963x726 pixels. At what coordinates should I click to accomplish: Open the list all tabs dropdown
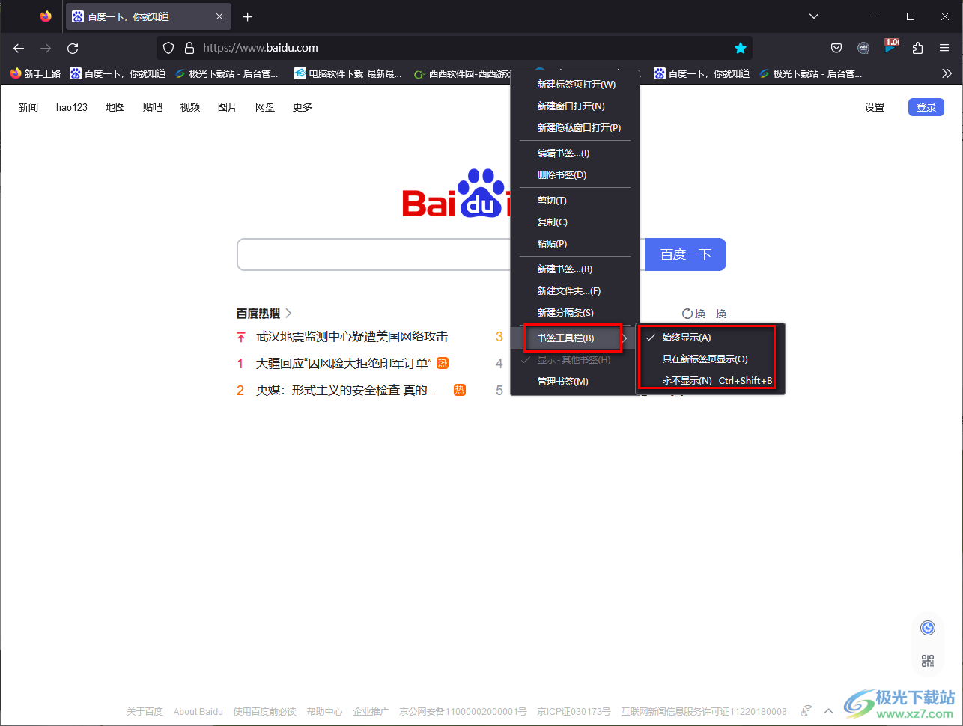814,16
